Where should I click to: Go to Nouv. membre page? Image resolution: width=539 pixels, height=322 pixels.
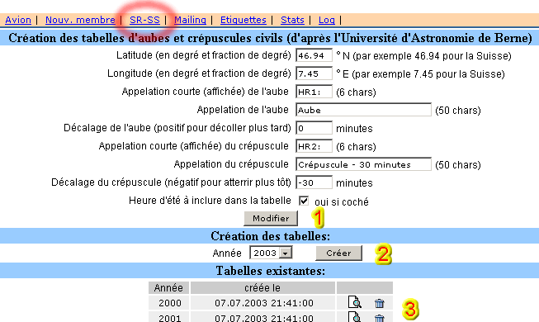point(80,20)
